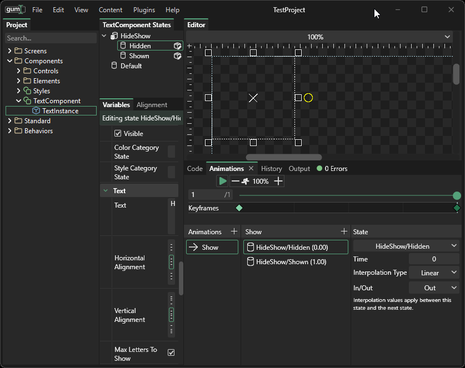Click the minus icon to decrease animation speed

tap(236, 181)
